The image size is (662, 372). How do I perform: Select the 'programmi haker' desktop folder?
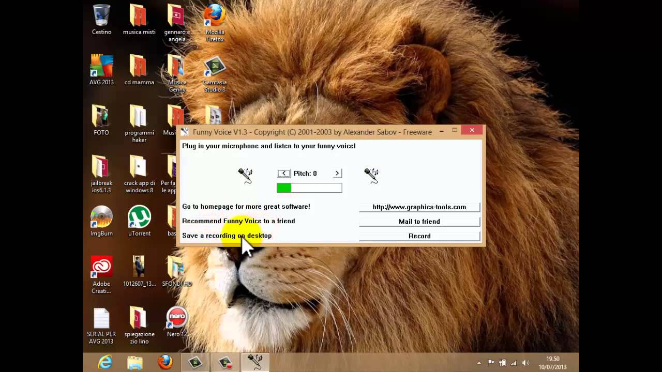(139, 123)
